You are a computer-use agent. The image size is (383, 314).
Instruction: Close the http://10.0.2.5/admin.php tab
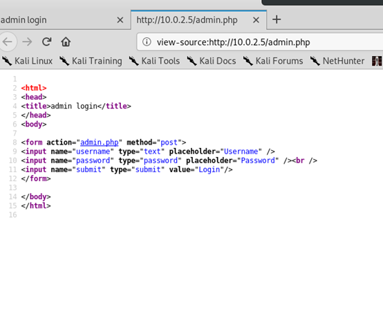click(256, 20)
